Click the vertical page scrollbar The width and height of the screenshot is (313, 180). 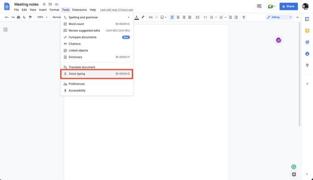click(300, 74)
